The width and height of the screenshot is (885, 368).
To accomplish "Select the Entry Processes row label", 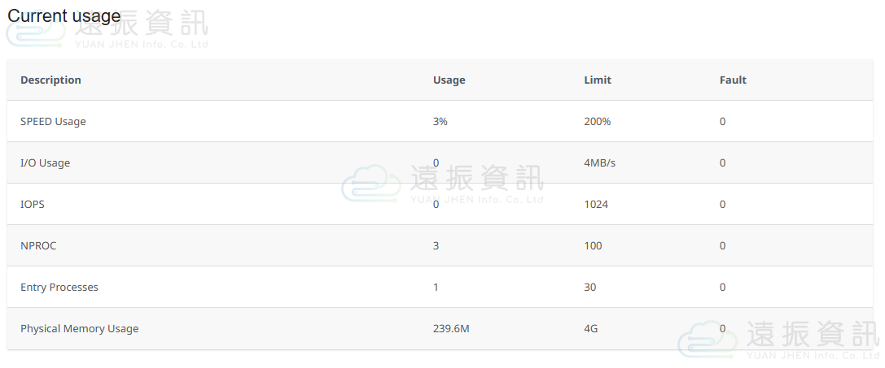I will point(59,287).
